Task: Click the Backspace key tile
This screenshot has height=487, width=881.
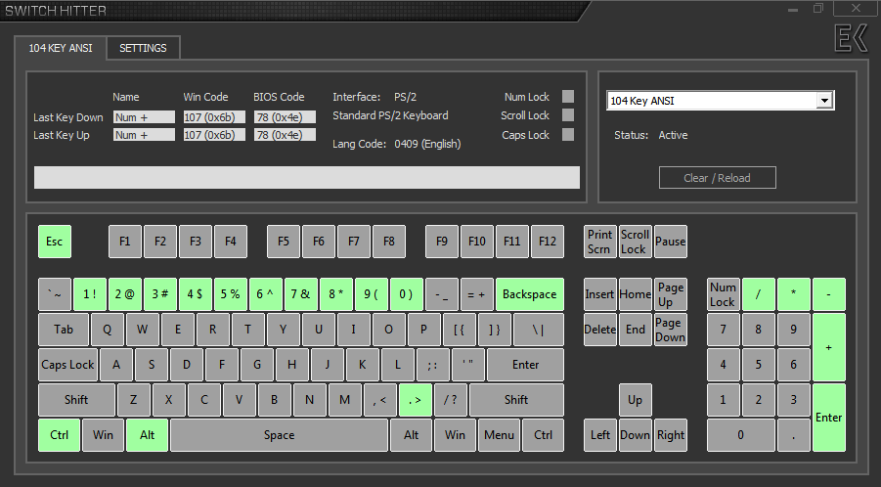Action: click(x=529, y=294)
